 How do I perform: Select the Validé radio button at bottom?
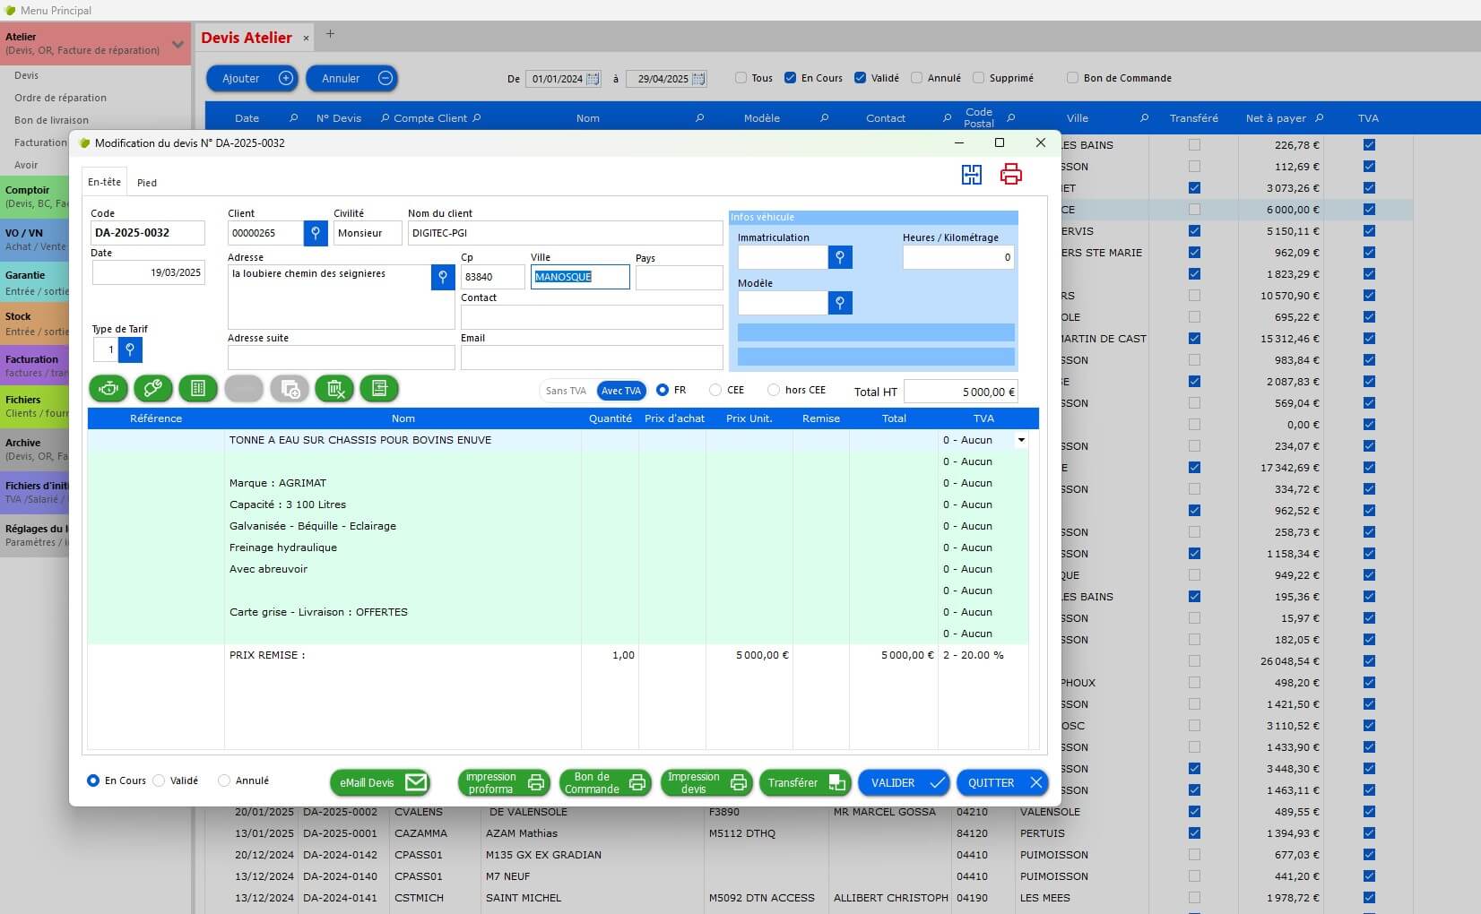(159, 780)
